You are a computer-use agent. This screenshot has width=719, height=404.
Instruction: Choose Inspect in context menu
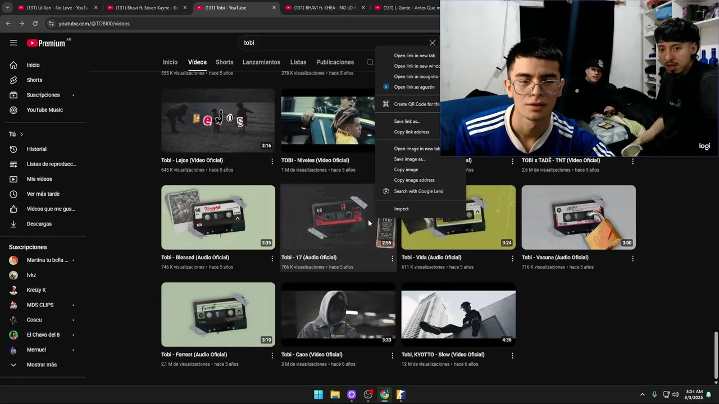(402, 209)
